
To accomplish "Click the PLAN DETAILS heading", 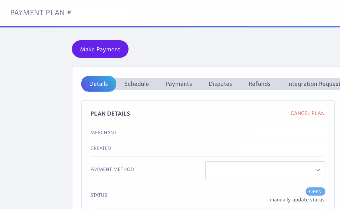I will [x=110, y=114].
